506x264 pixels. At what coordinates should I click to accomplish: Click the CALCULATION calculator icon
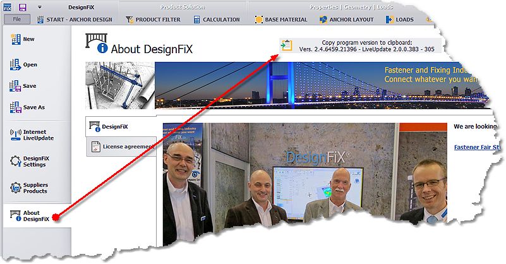point(197,20)
